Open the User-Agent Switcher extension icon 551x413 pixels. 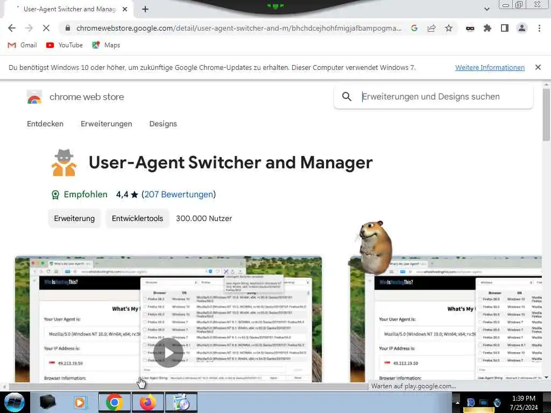[470, 28]
